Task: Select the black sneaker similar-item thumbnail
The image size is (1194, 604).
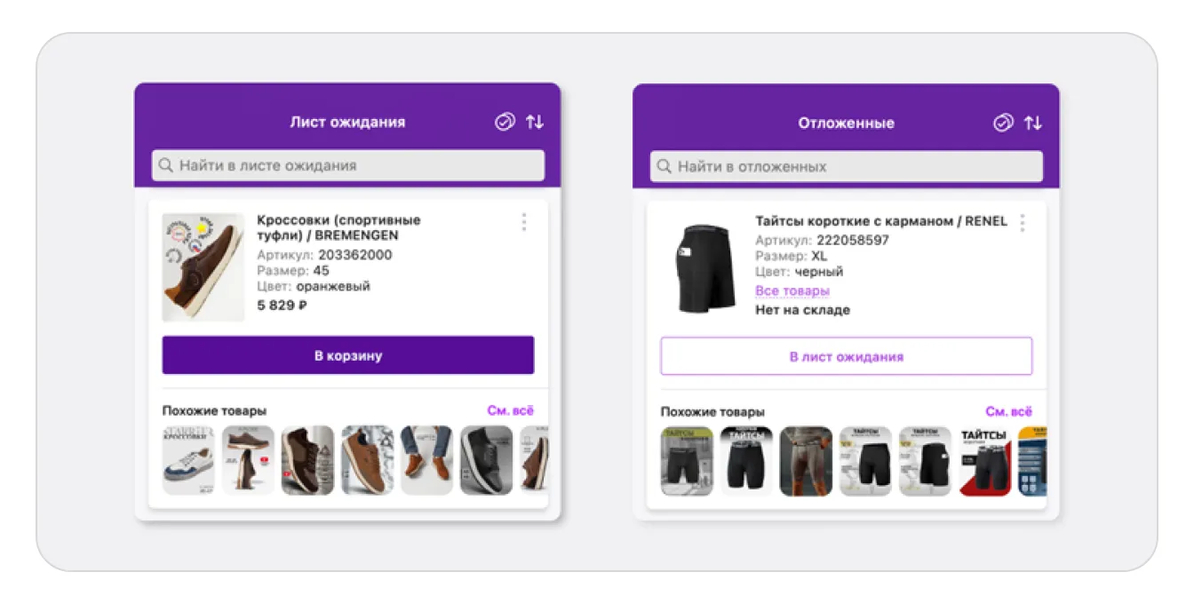Action: pyautogui.click(x=486, y=460)
